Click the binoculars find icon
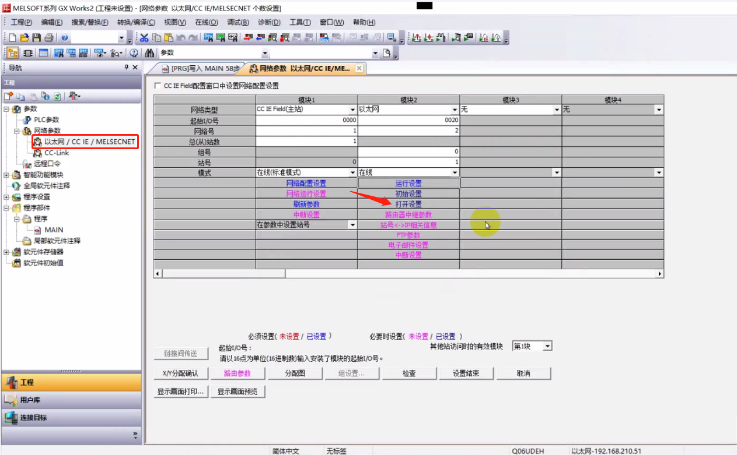This screenshot has width=737, height=455. point(149,53)
